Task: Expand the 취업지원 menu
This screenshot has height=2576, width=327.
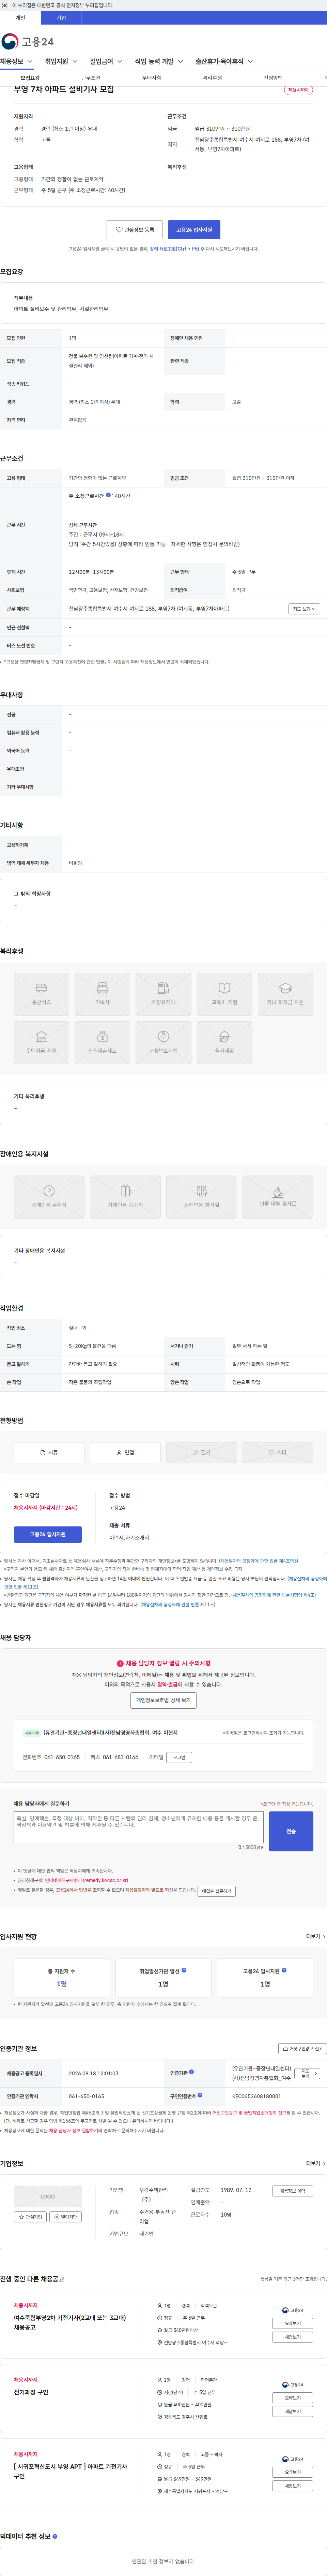Action: click(61, 62)
